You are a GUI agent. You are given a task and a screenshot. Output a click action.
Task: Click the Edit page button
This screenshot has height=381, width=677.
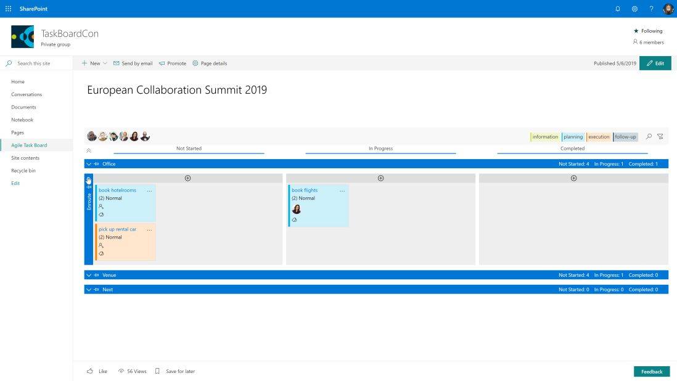pos(655,63)
